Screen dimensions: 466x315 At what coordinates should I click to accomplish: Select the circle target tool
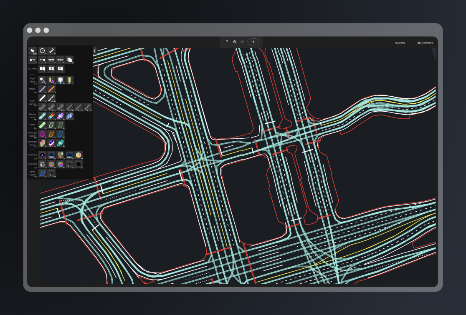coord(42,51)
